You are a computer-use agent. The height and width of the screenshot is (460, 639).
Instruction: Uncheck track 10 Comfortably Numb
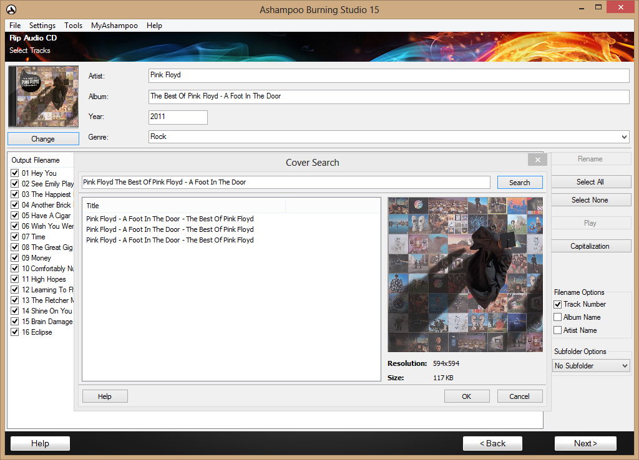pos(15,268)
